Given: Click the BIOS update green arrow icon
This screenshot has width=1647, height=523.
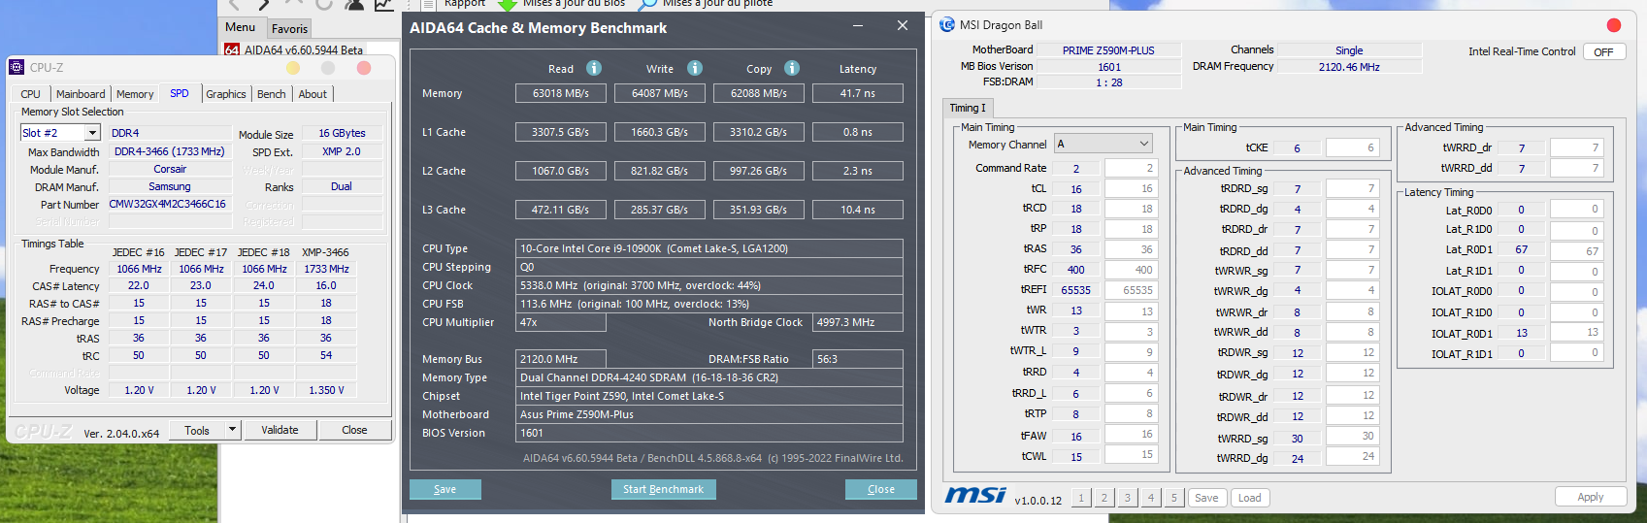Looking at the screenshot, I should 508,4.
